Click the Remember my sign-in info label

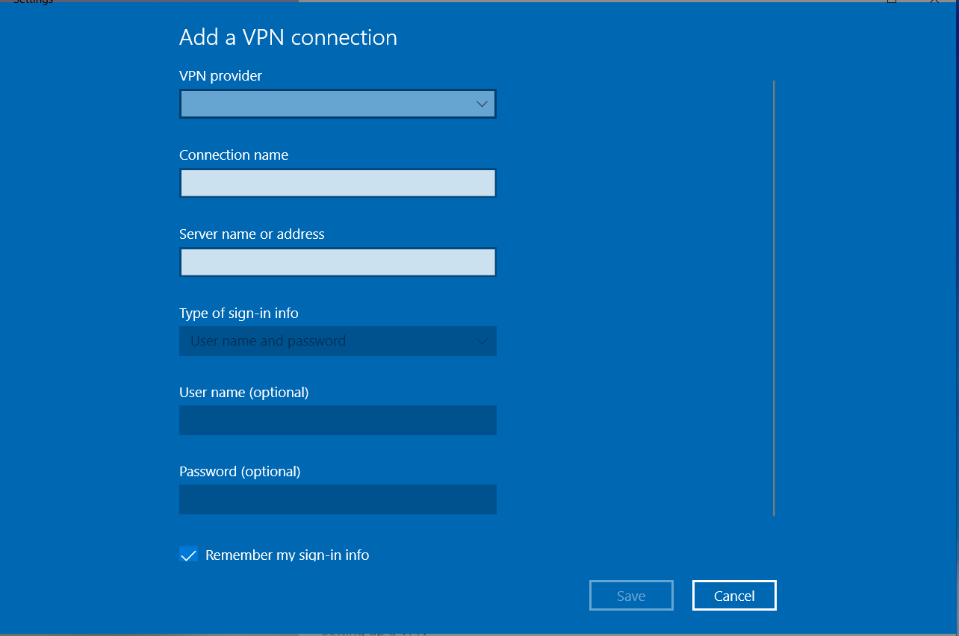(x=289, y=555)
